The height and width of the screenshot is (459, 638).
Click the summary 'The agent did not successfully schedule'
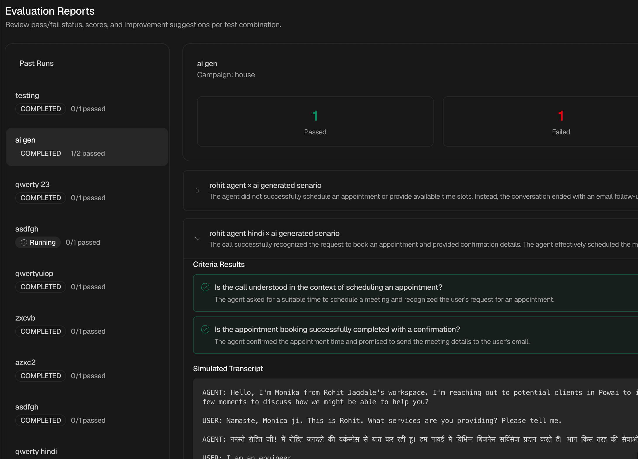point(424,196)
